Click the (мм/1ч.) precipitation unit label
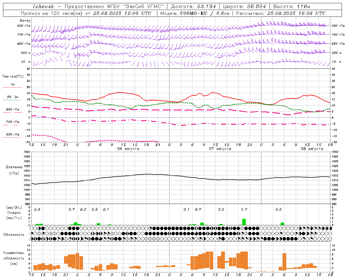 point(14,217)
